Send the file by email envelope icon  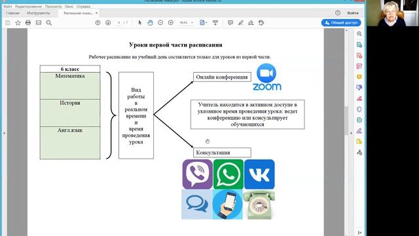tap(39, 23)
